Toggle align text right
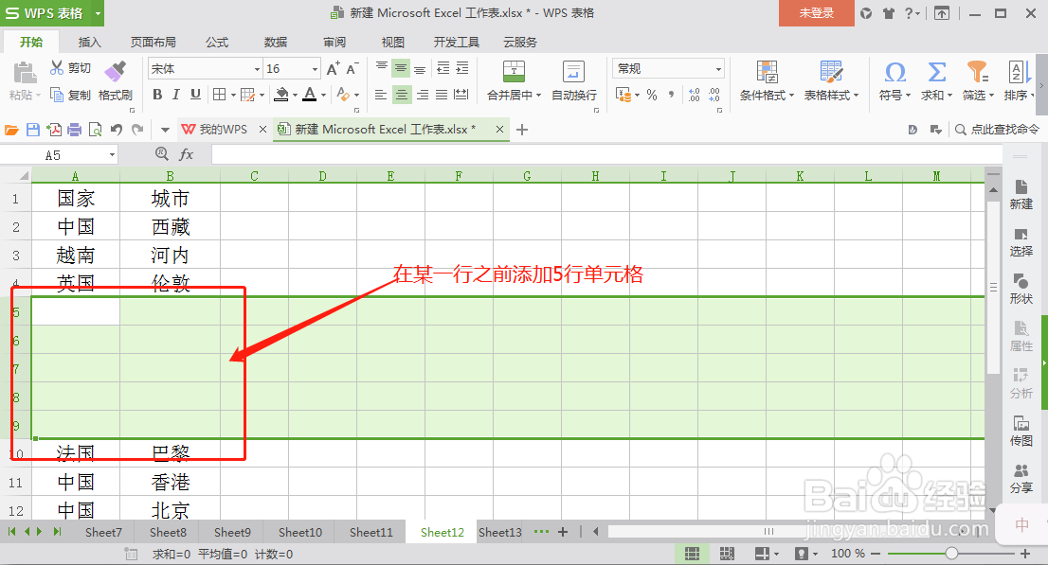1048x565 pixels. coord(423,95)
